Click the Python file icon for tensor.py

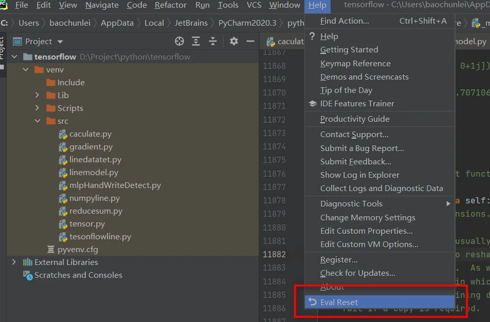tap(62, 224)
